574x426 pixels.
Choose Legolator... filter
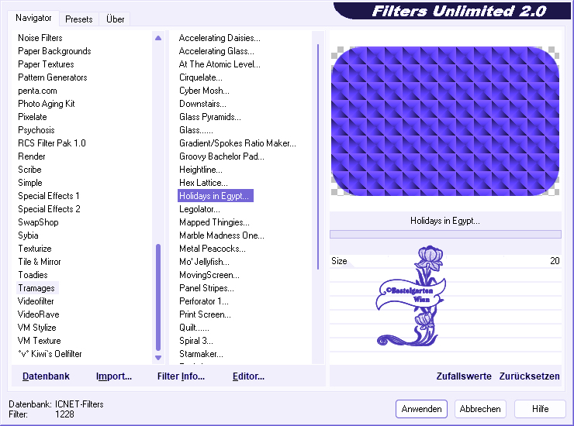199,209
